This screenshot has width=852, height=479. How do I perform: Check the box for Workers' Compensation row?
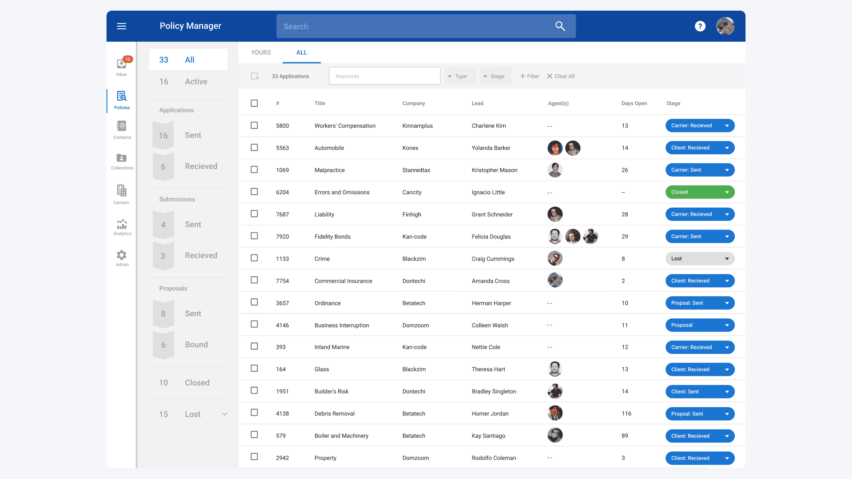(254, 125)
